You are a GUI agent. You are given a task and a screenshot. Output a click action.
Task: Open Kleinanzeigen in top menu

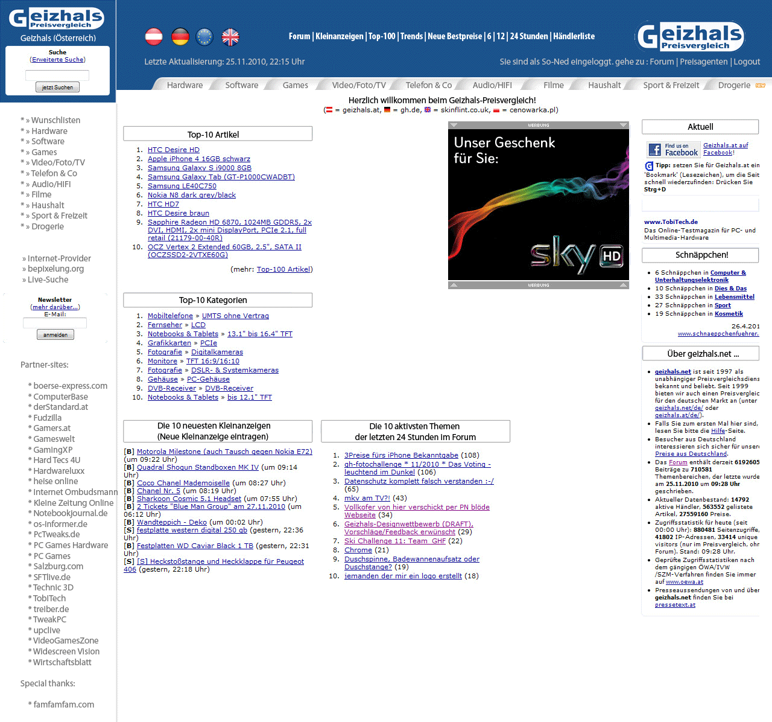(340, 36)
